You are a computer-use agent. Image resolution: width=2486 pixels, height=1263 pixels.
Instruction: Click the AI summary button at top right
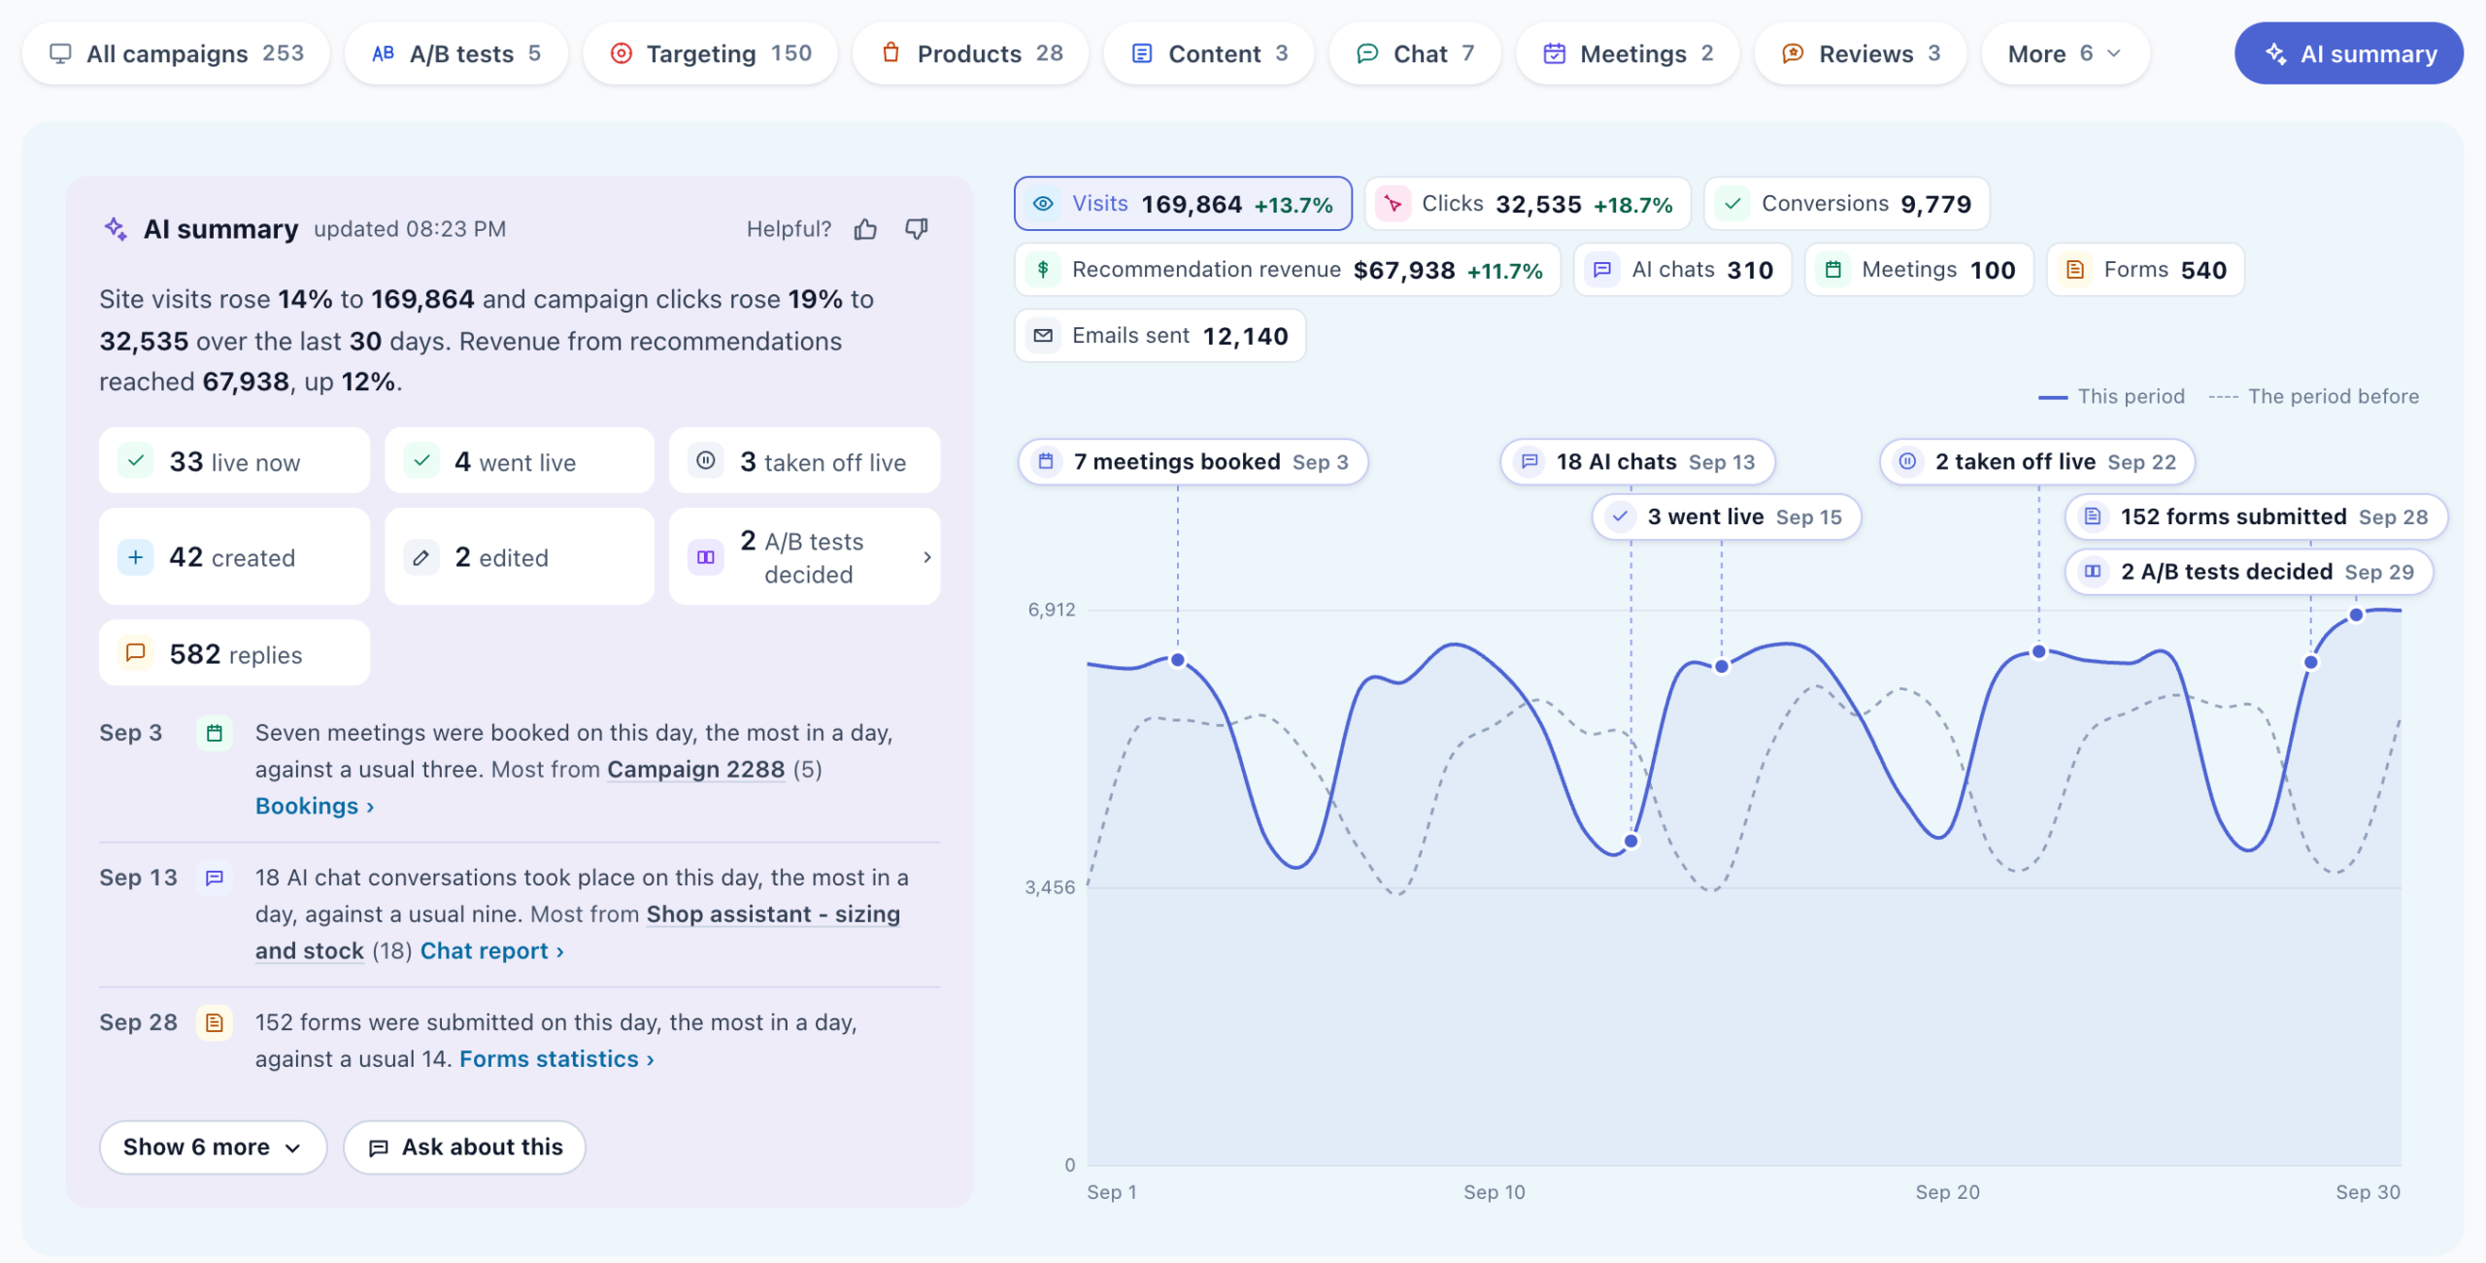click(2349, 53)
